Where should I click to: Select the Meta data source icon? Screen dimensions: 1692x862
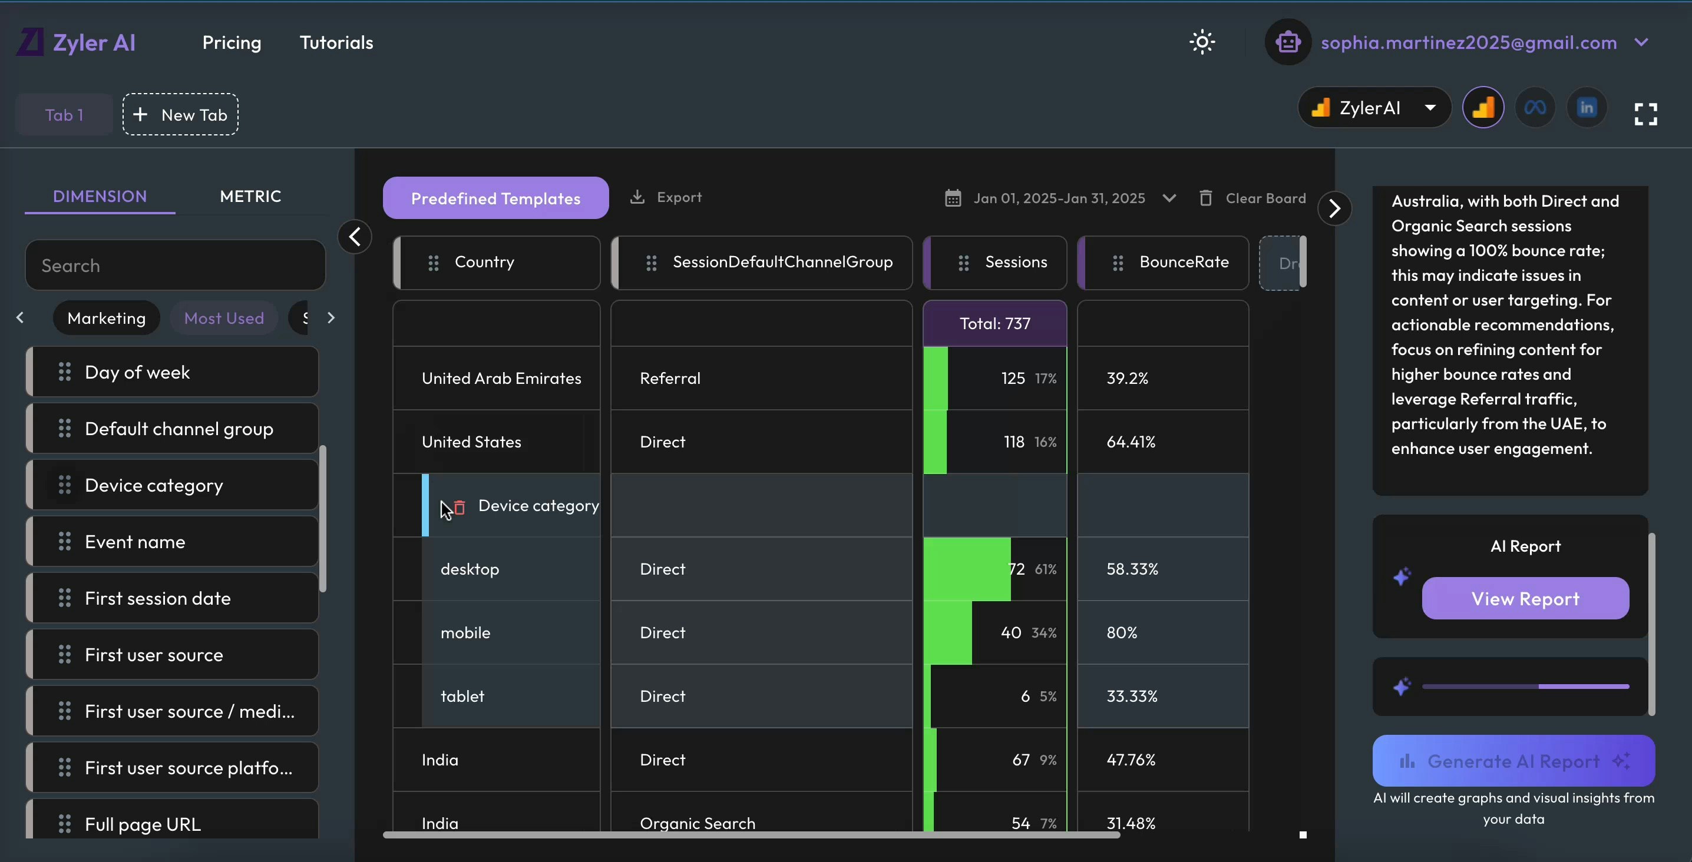(x=1534, y=108)
